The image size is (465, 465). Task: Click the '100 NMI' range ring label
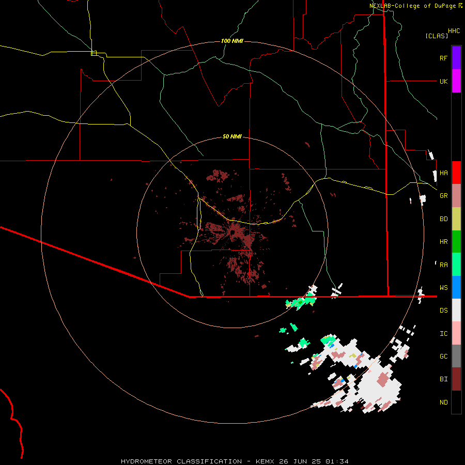pos(232,41)
